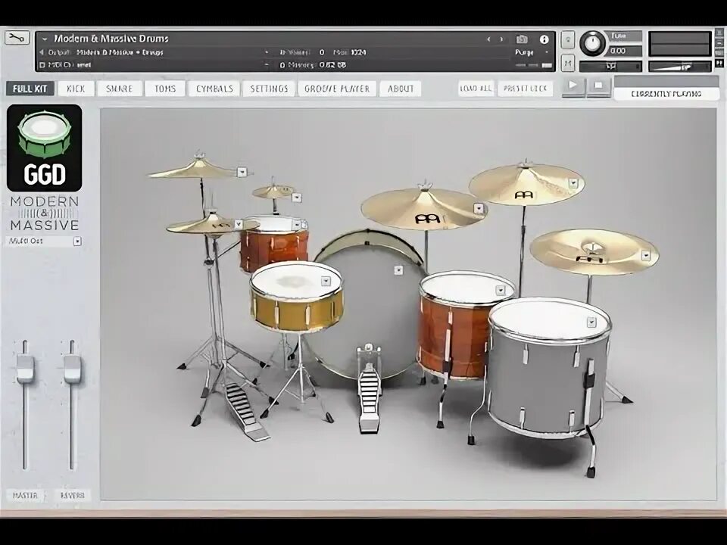Toggle the Mute button in header
The height and width of the screenshot is (545, 727).
[569, 62]
